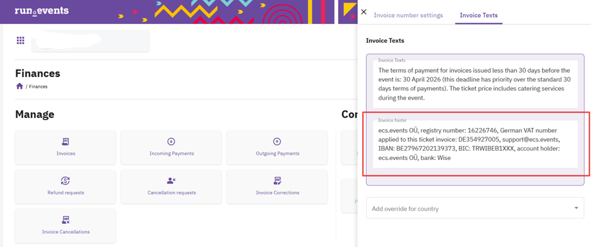Open the Invoices tile icon
This screenshot has height=247, width=591.
(65, 141)
